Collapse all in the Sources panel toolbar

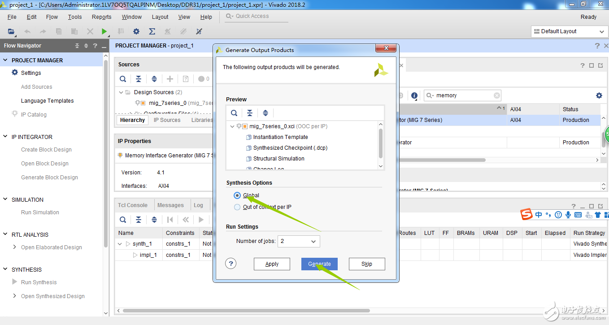139,79
